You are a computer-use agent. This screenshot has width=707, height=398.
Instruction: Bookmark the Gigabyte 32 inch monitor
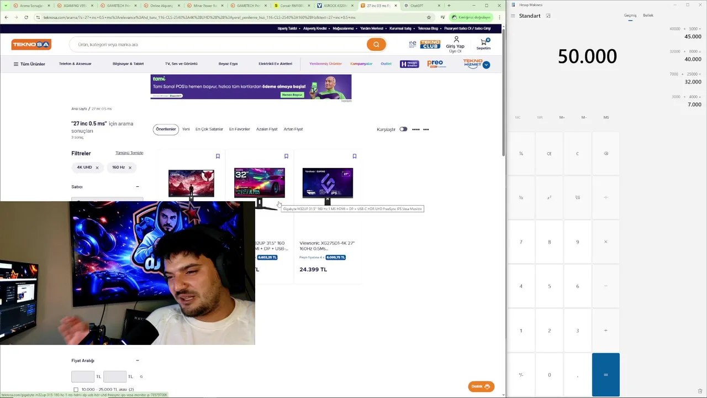coord(286,156)
